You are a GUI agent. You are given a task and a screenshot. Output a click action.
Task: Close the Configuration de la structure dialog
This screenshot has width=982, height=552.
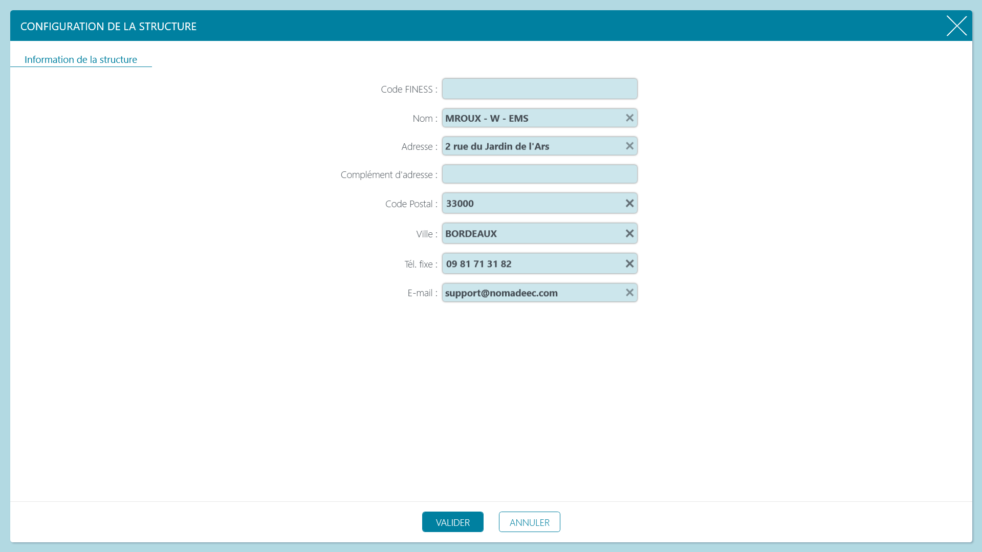point(956,26)
